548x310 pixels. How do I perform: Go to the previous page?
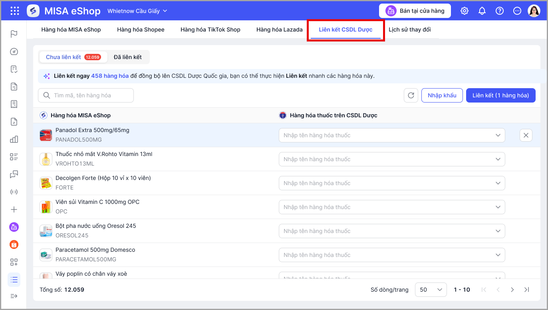point(498,290)
